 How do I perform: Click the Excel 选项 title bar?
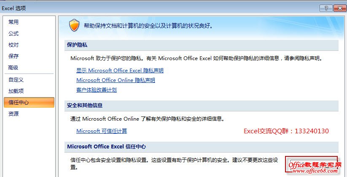pos(126,8)
